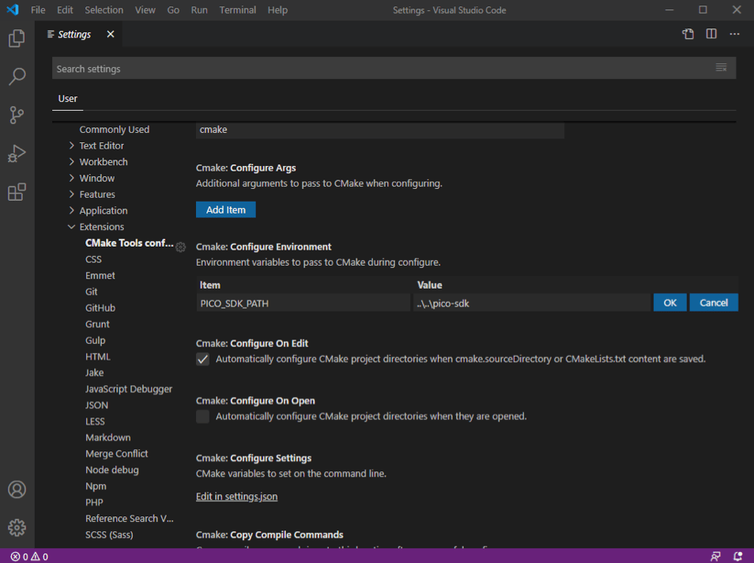Open the Edit menu
This screenshot has height=563, width=754.
tap(65, 9)
